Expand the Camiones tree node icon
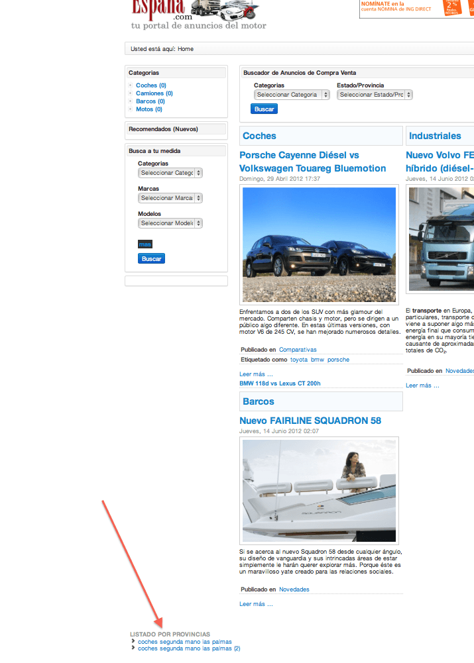 tap(131, 93)
